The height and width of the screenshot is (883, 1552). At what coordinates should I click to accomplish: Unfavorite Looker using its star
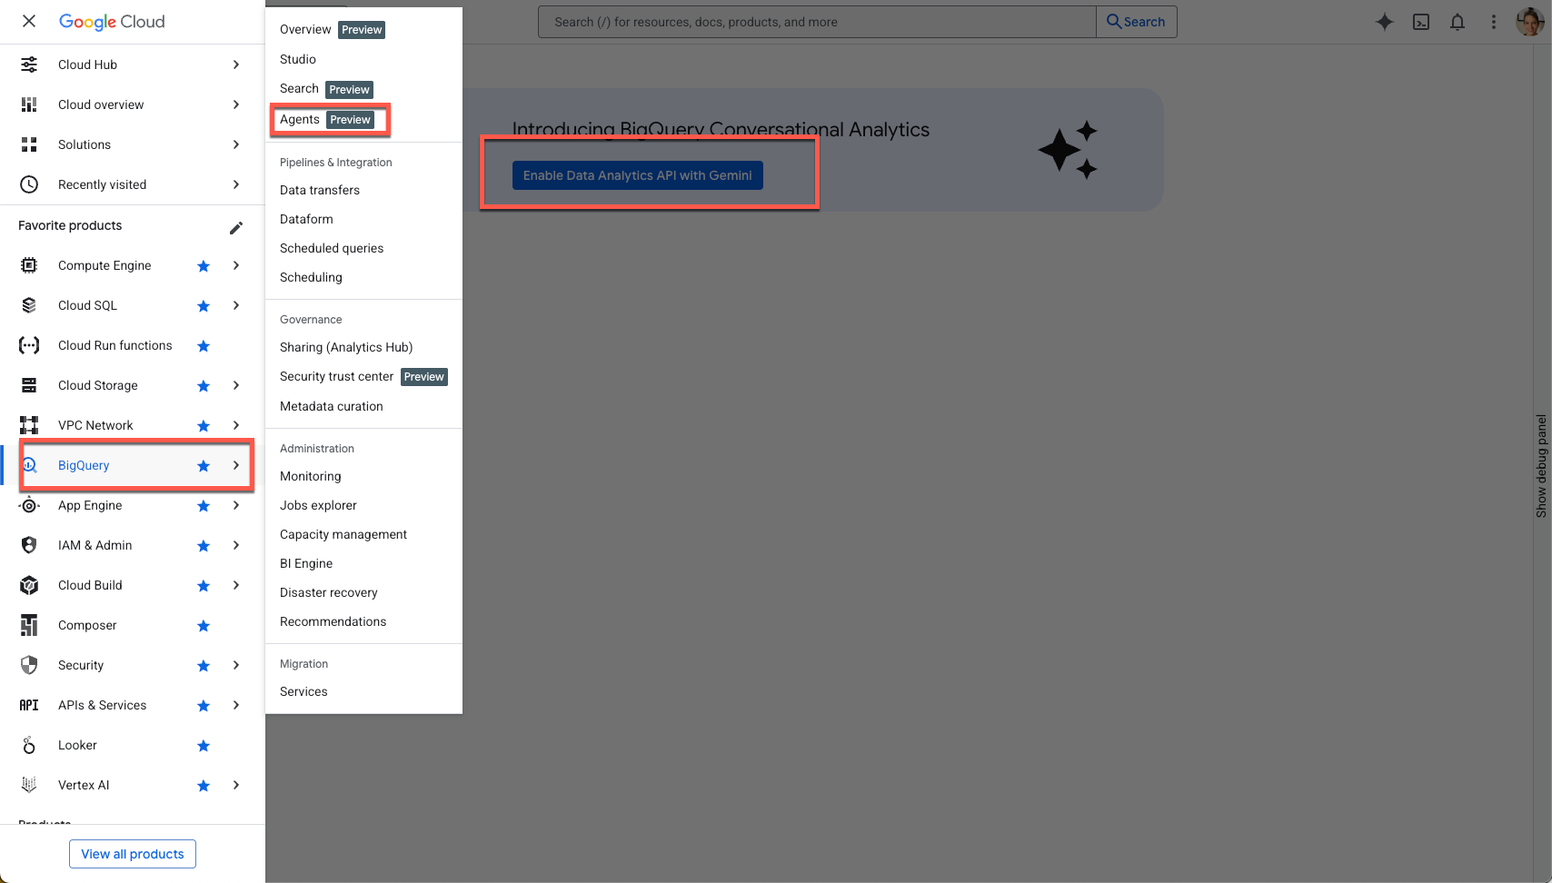[x=204, y=746]
